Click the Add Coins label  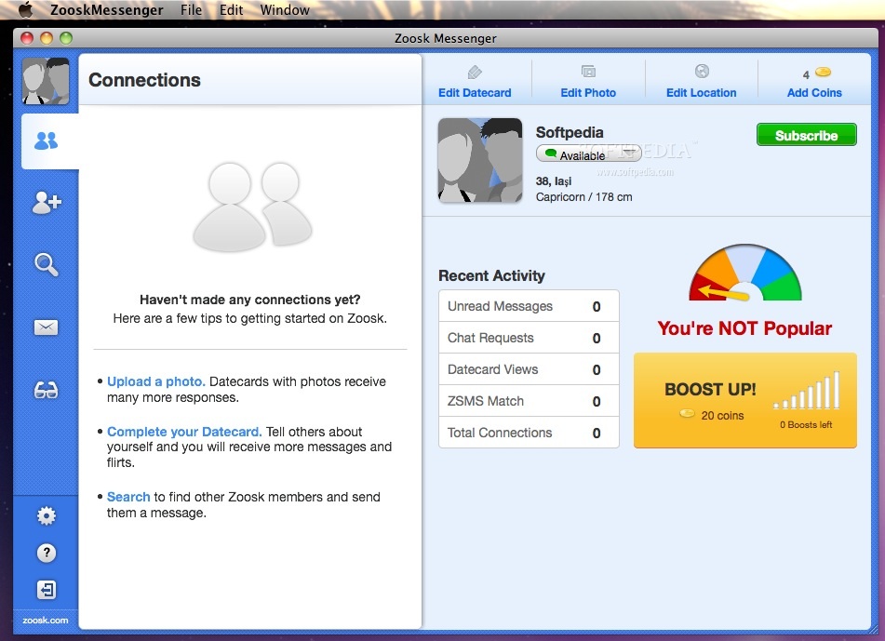coord(814,92)
